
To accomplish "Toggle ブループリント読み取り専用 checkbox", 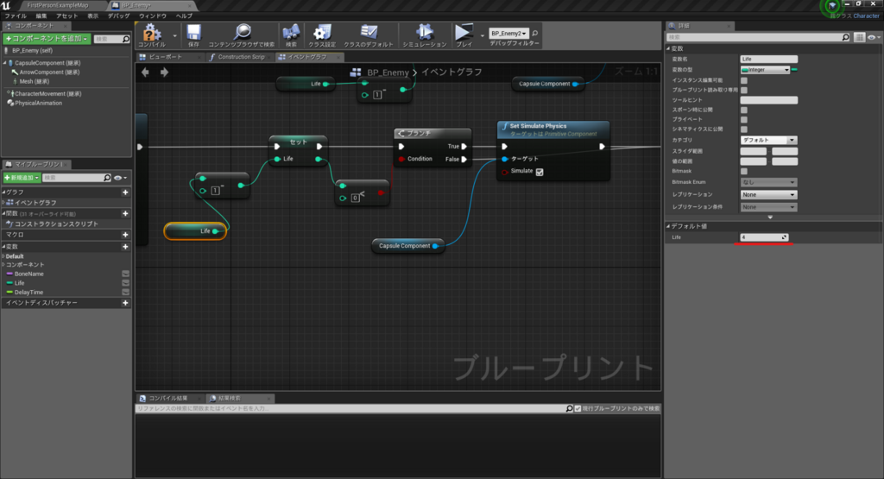I will tap(743, 90).
